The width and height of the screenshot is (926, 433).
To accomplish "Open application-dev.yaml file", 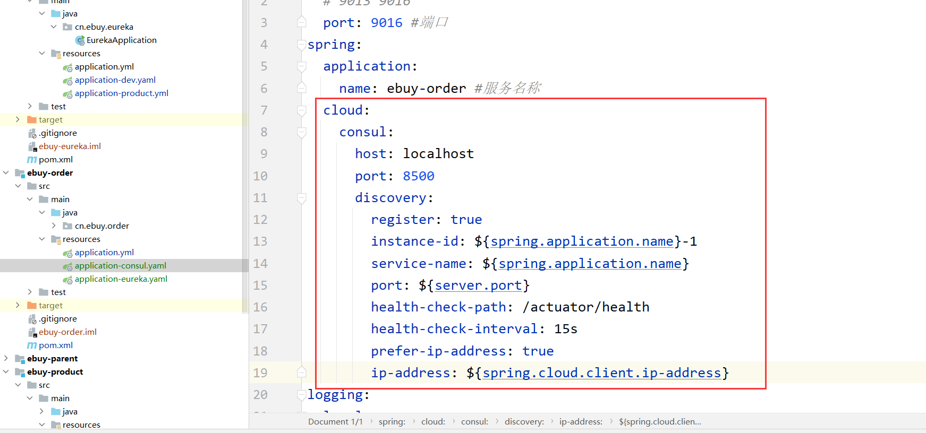I will (115, 80).
